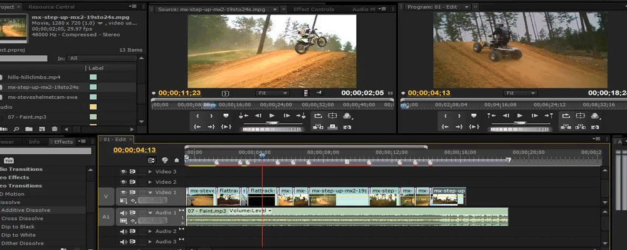Select hills-hillclimbs.mp4 in the Project panel
This screenshot has width=627, height=250.
[x=34, y=77]
